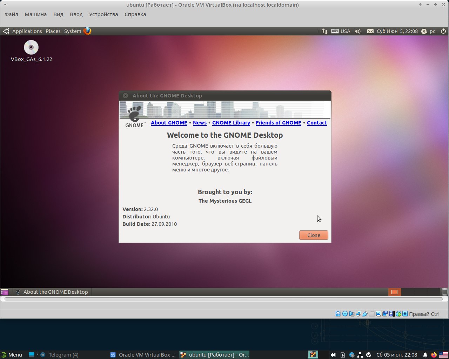Open the guest session power icon
The height and width of the screenshot is (359, 449).
443,31
